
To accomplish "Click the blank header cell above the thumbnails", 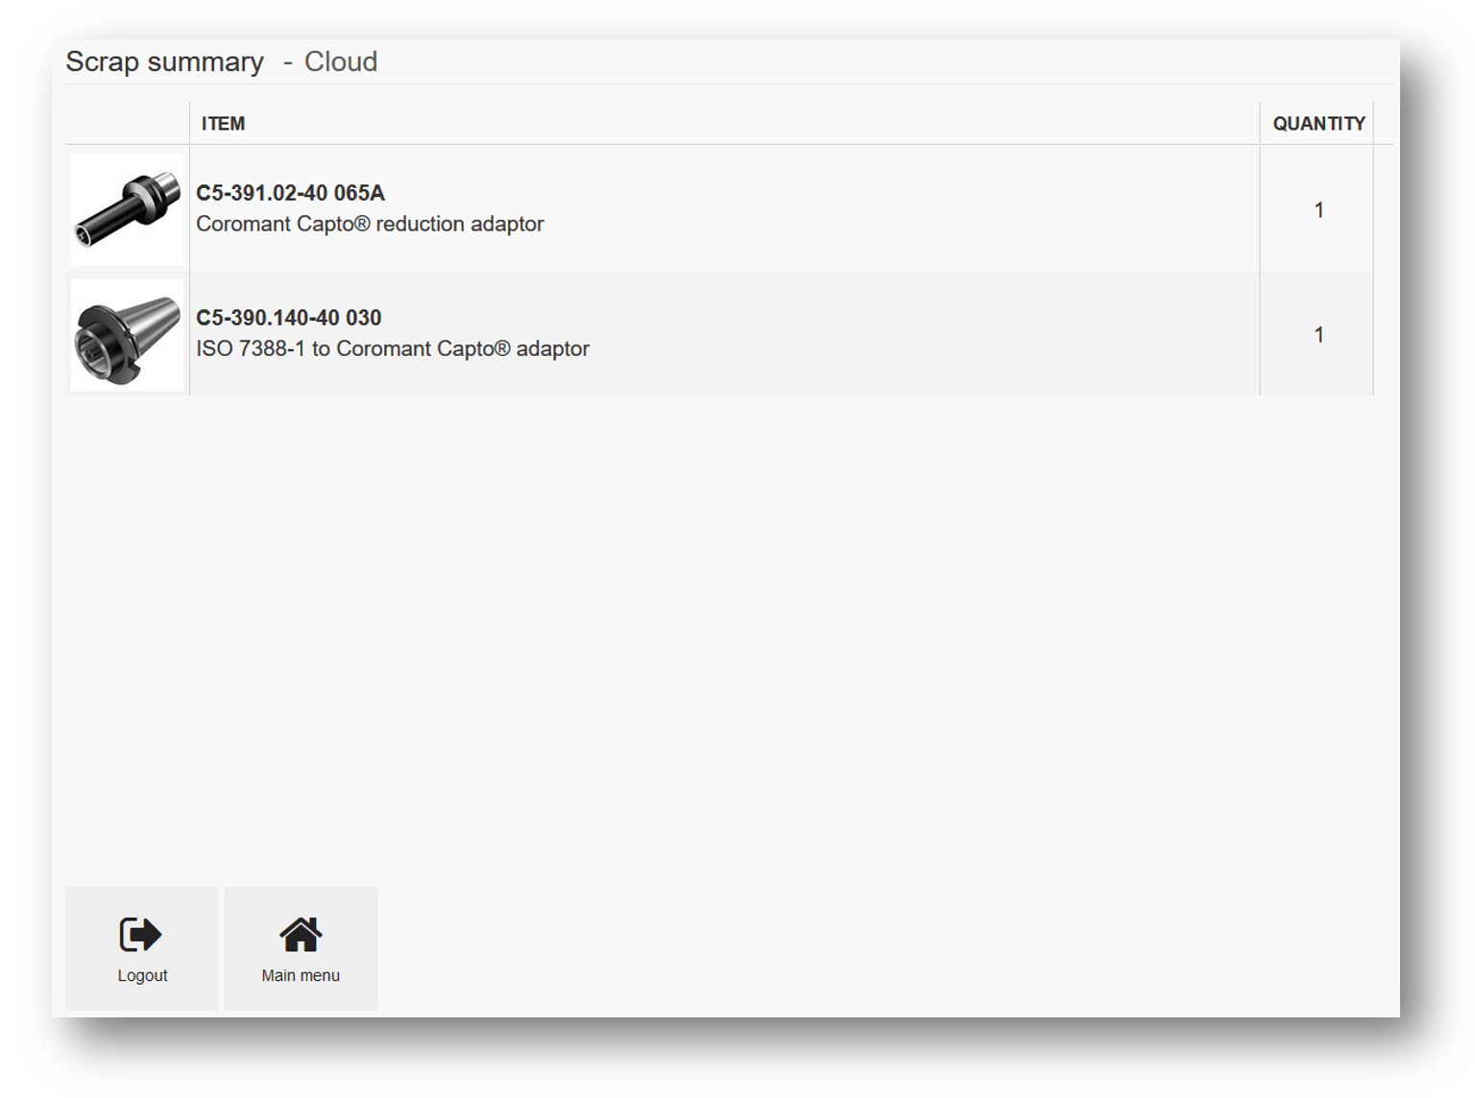I will (x=127, y=124).
